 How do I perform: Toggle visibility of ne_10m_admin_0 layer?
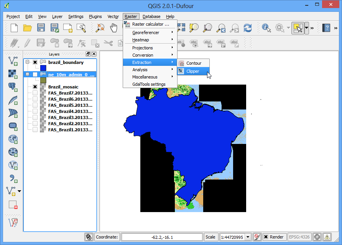[x=35, y=75]
